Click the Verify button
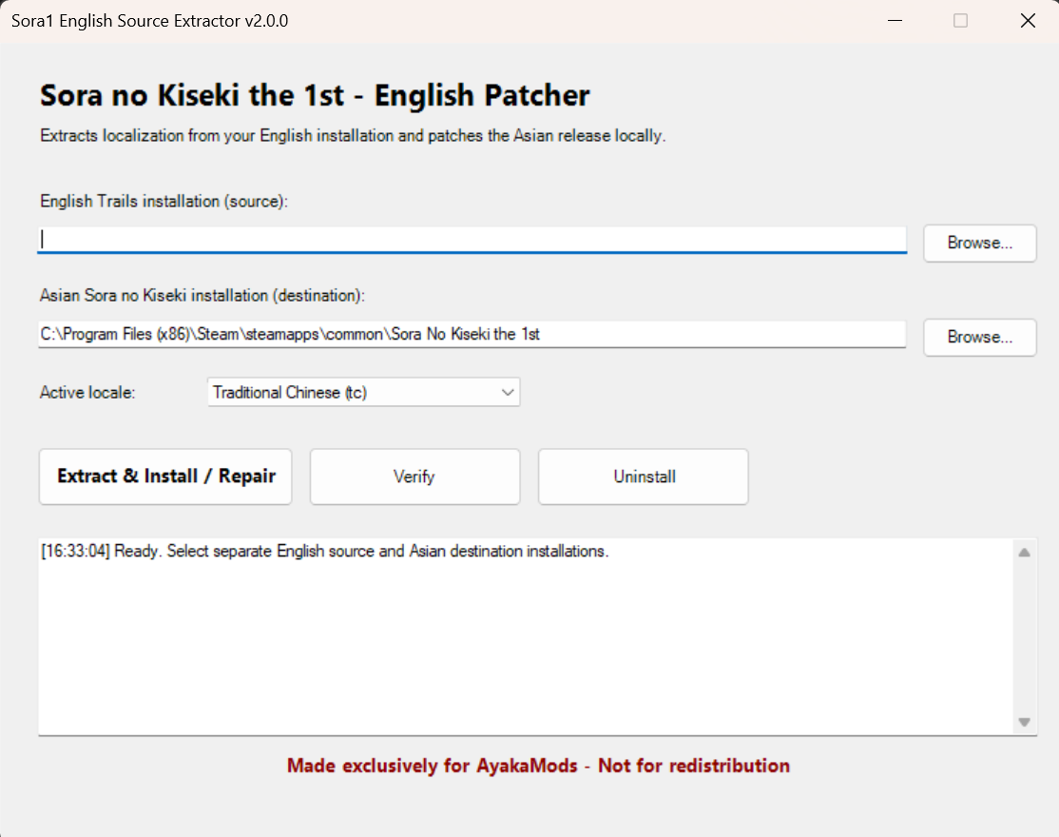Viewport: 1059px width, 837px height. 414,477
